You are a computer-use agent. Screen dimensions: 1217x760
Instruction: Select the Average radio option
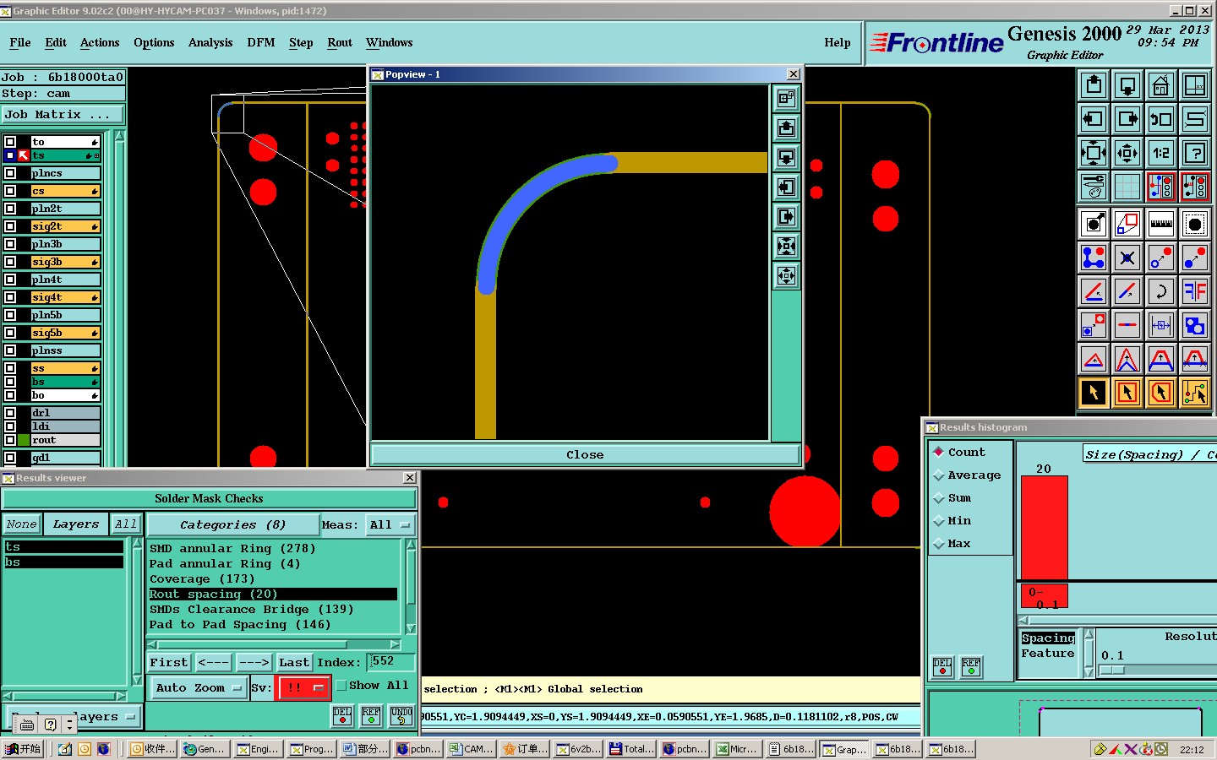(x=939, y=475)
